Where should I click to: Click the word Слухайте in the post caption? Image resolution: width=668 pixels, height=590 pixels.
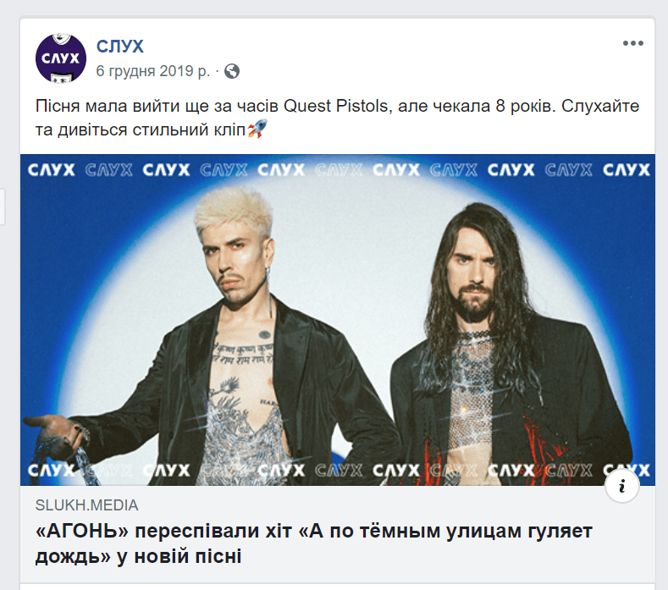click(x=600, y=106)
